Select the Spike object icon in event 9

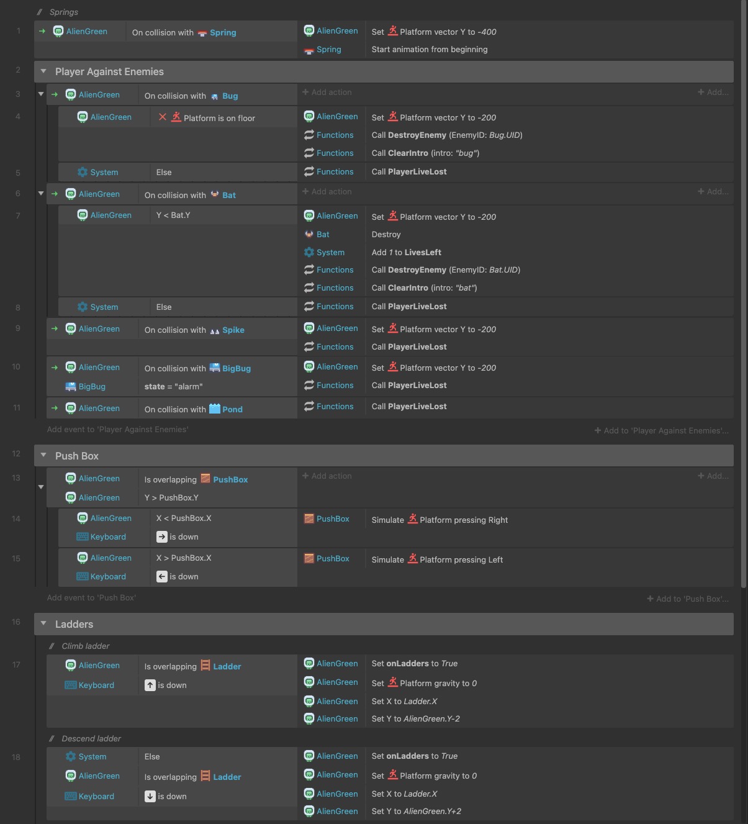pyautogui.click(x=214, y=330)
